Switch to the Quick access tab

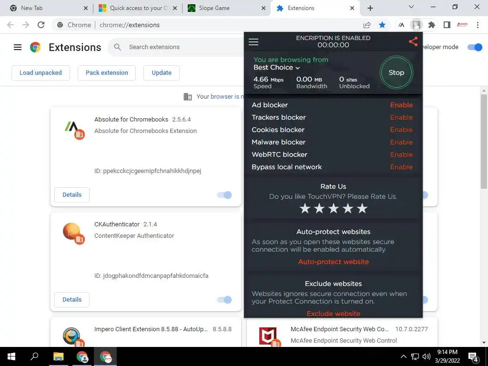pyautogui.click(x=139, y=8)
